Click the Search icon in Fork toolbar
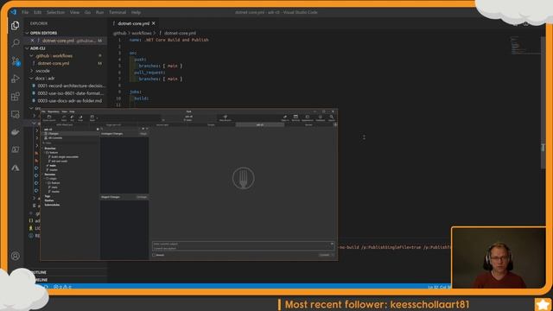This screenshot has width=553, height=311. click(332, 117)
